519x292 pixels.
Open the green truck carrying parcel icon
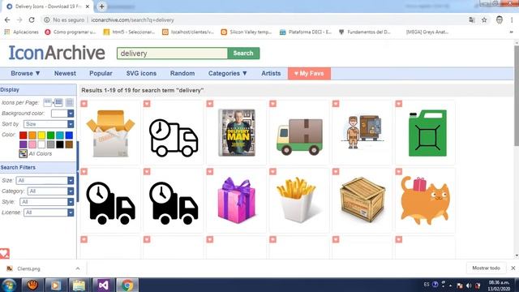click(299, 137)
